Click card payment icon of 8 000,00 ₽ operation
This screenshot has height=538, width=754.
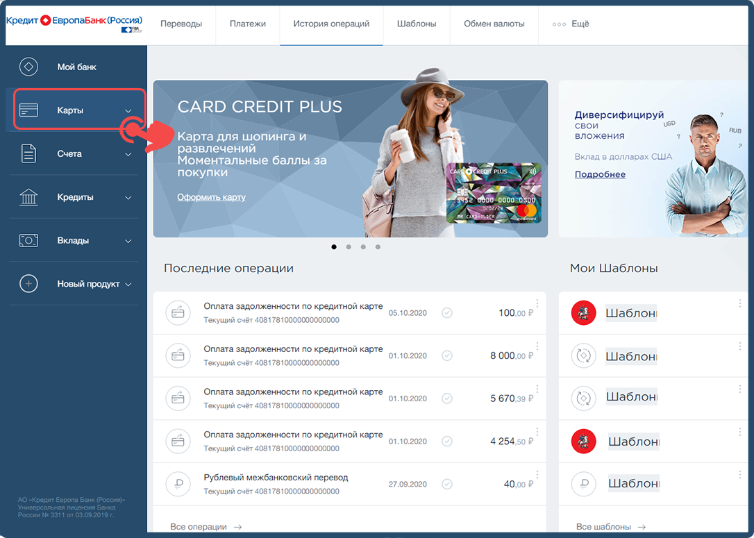point(178,356)
